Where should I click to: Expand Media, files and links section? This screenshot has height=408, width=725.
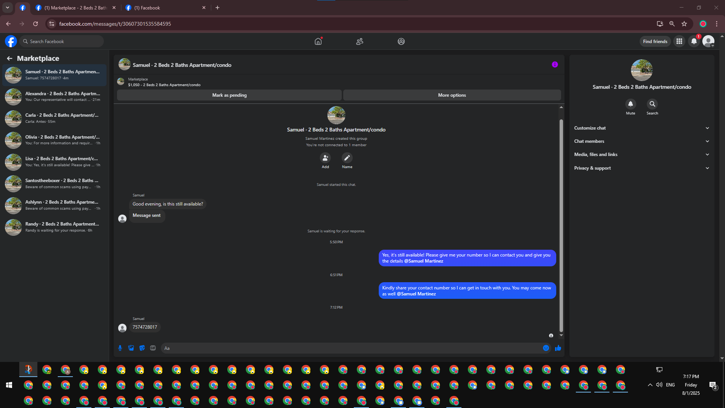click(642, 155)
